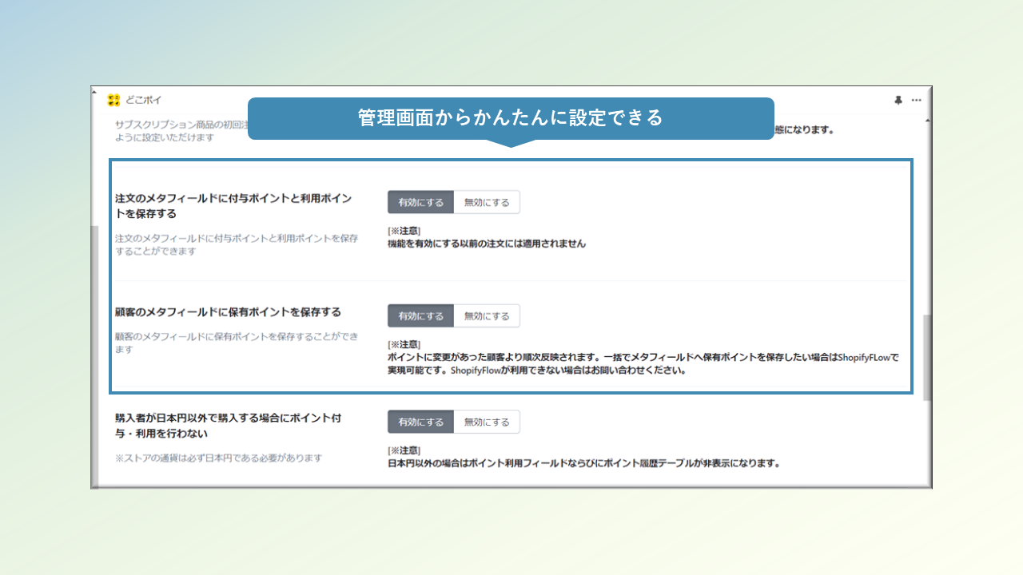
Task: Click the vertical scrollbar thumb
Action: coord(927,357)
